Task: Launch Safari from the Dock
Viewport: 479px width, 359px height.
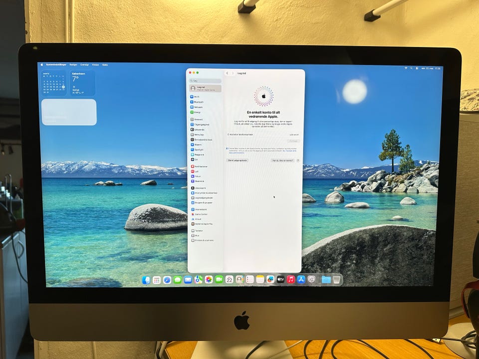Action: [167, 280]
